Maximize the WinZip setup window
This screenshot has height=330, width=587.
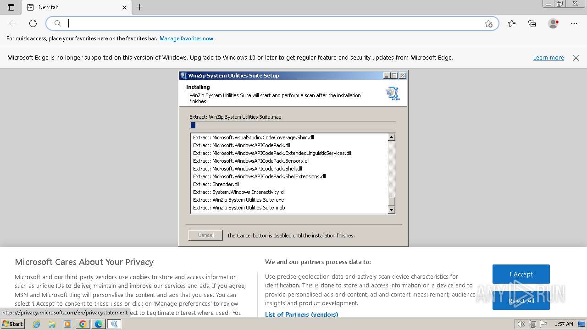point(394,76)
